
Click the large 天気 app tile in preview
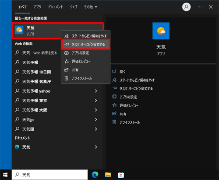161,31
